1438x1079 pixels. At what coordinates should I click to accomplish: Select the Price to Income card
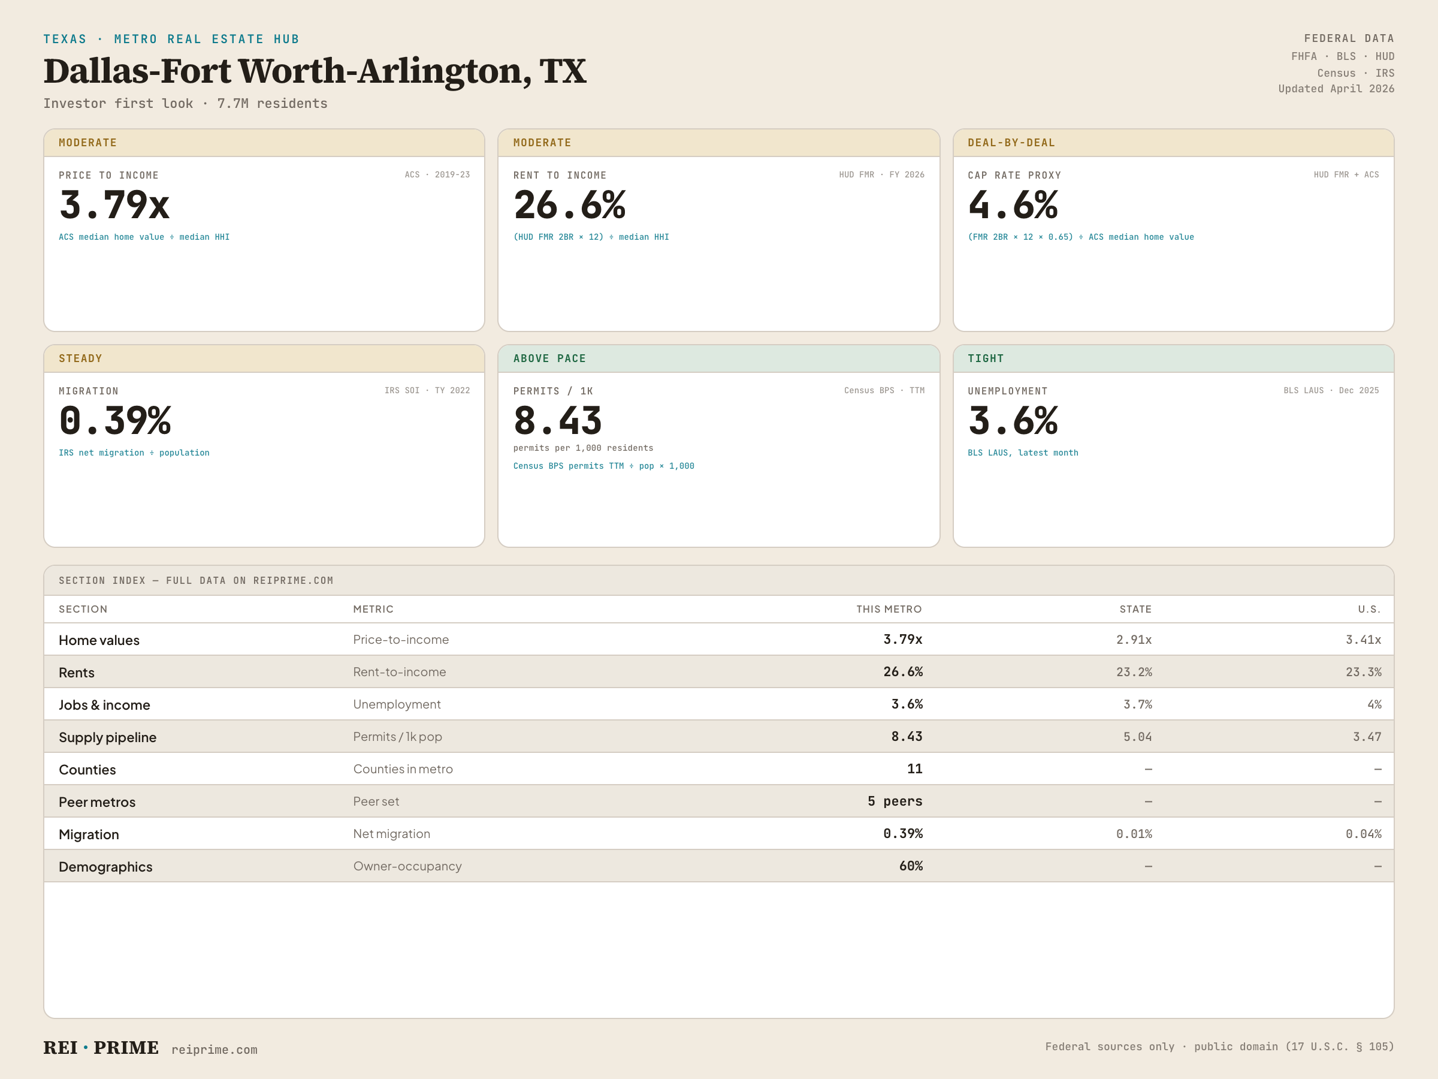coord(264,230)
